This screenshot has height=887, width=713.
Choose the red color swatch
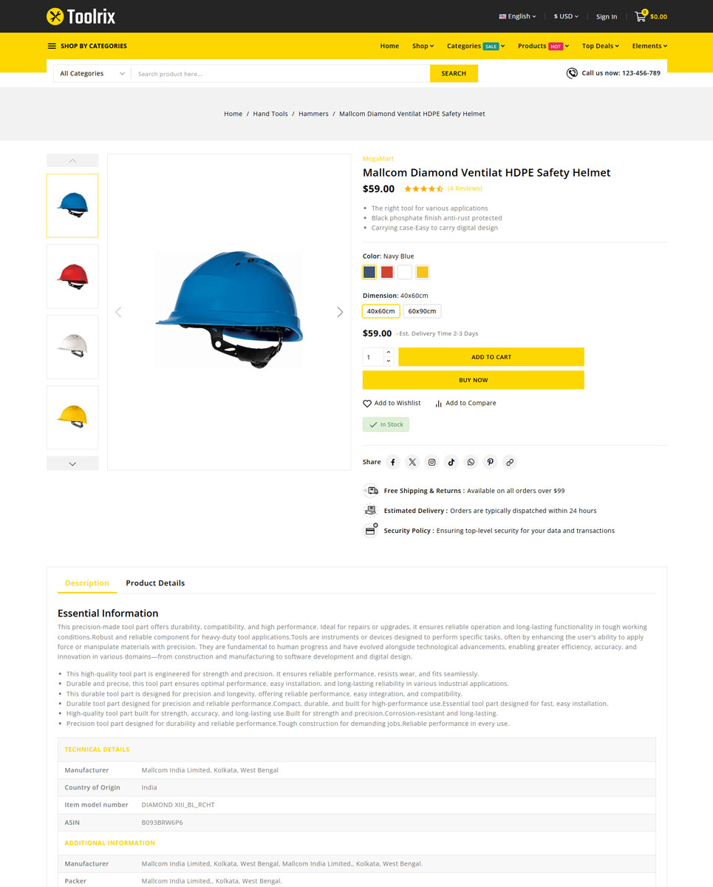coord(387,272)
